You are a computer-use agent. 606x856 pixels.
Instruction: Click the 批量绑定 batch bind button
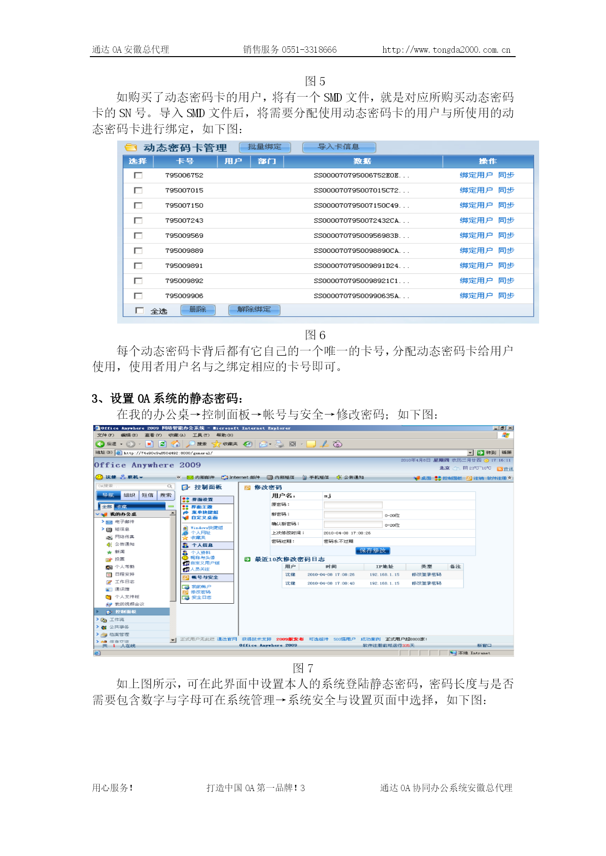pyautogui.click(x=265, y=147)
